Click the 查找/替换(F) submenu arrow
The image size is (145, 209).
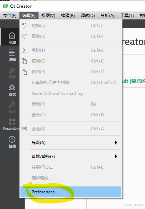click(116, 157)
